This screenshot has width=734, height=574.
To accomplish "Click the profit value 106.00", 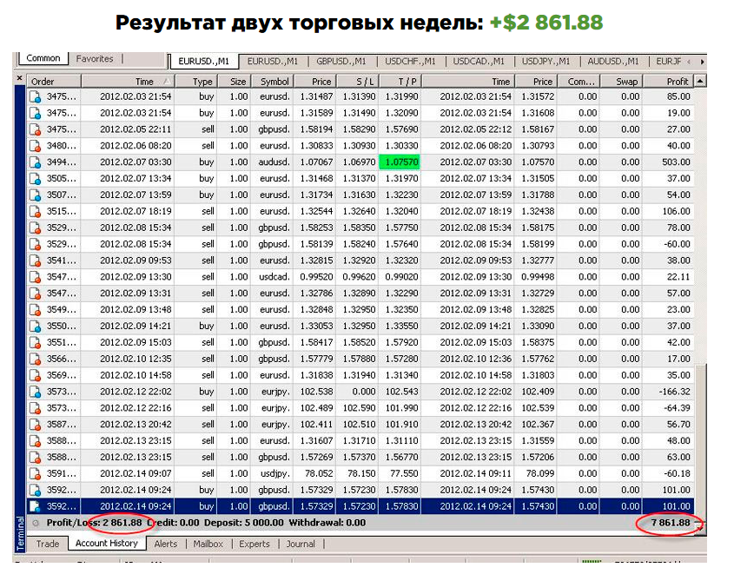I will pos(676,211).
